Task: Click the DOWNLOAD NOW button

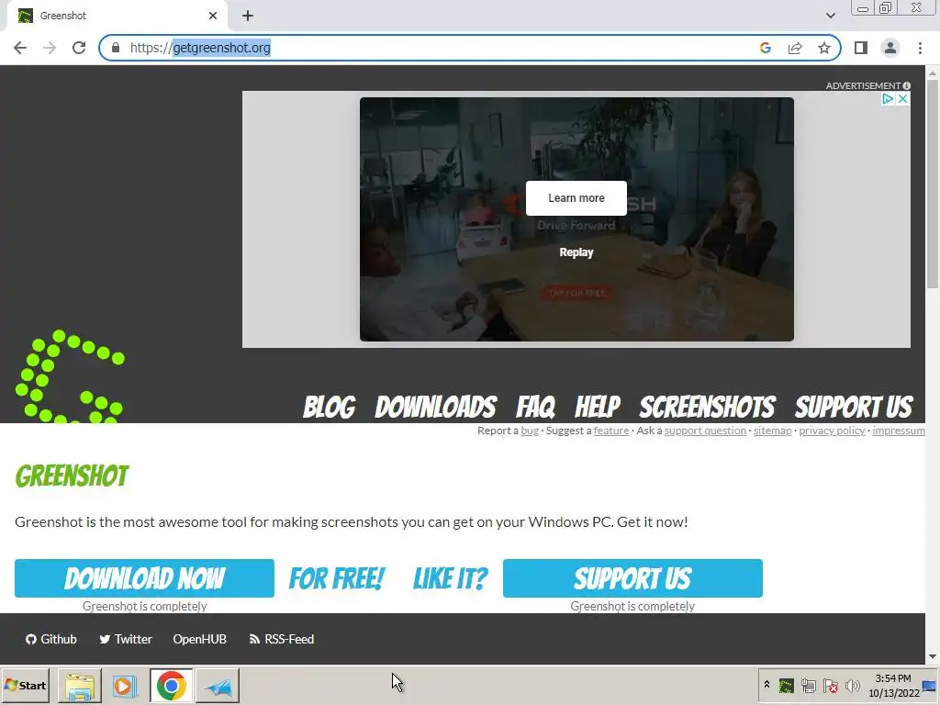Action: coord(144,578)
